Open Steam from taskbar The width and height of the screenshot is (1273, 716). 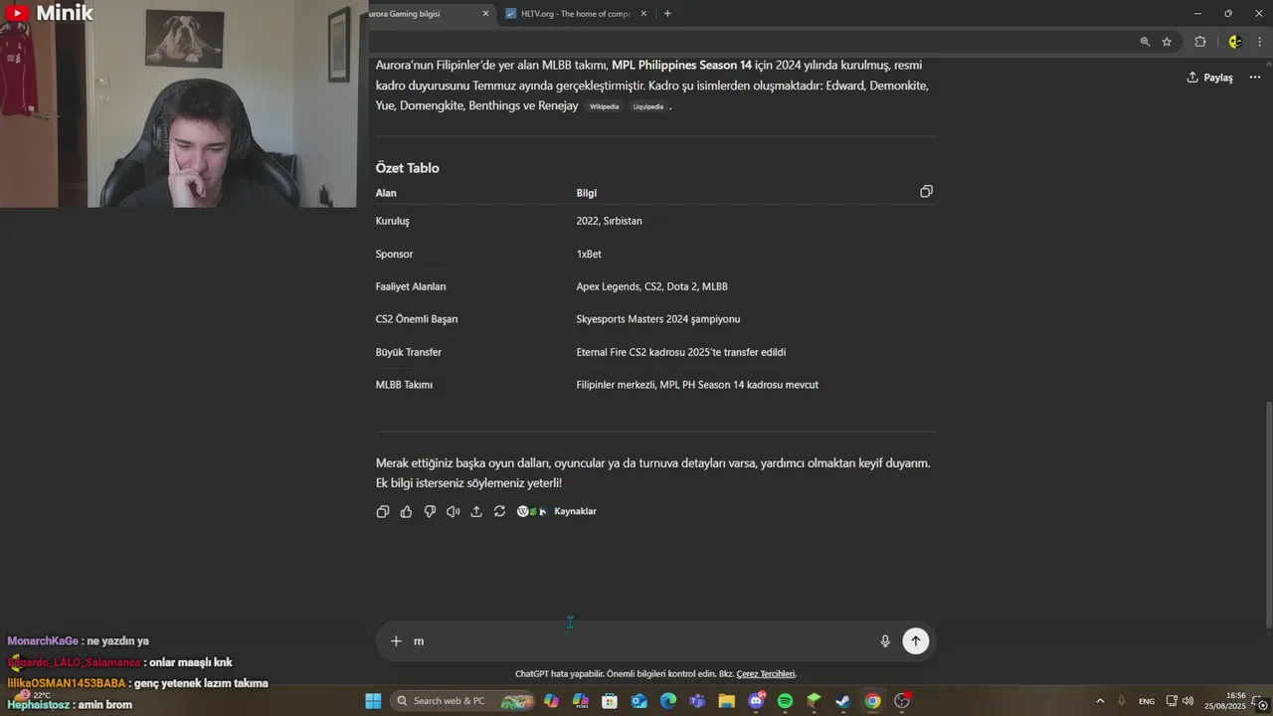[x=843, y=701]
